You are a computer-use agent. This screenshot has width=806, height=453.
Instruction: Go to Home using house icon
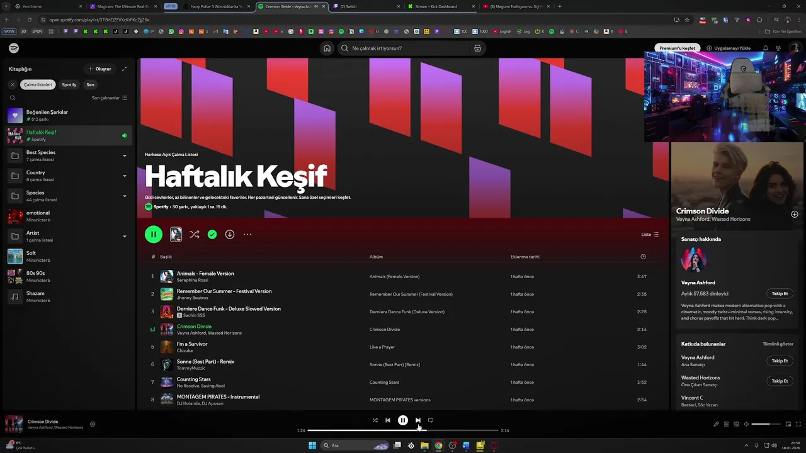click(x=327, y=48)
